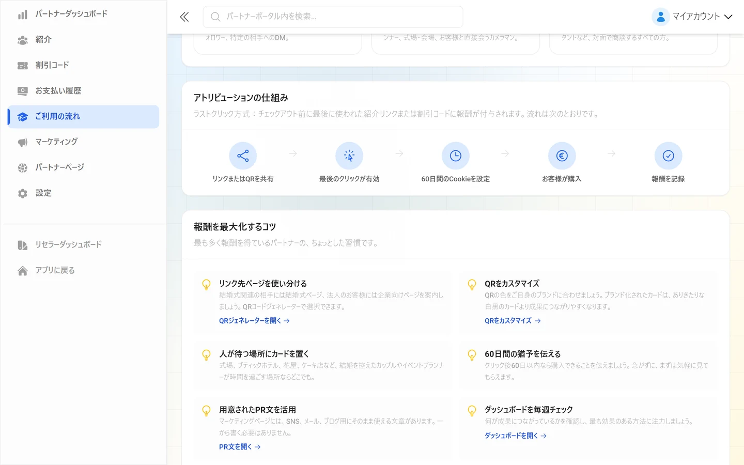
Task: Click the lightbulb icon beside QRをカスタマイズ heading
Action: (x=472, y=285)
